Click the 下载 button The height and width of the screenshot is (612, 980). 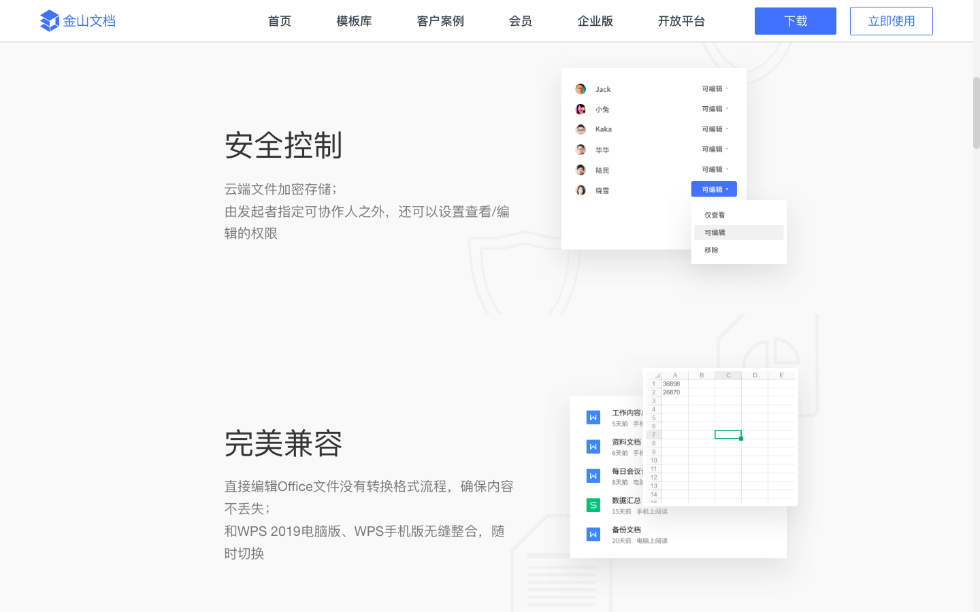(x=795, y=20)
